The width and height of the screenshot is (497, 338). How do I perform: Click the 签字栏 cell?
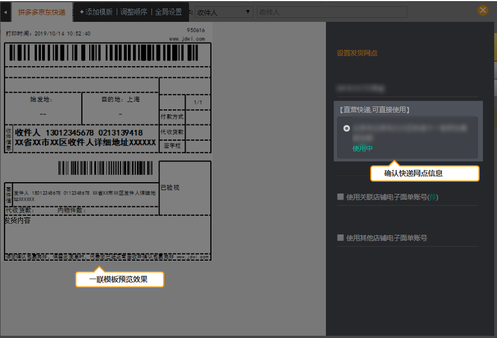coord(172,146)
